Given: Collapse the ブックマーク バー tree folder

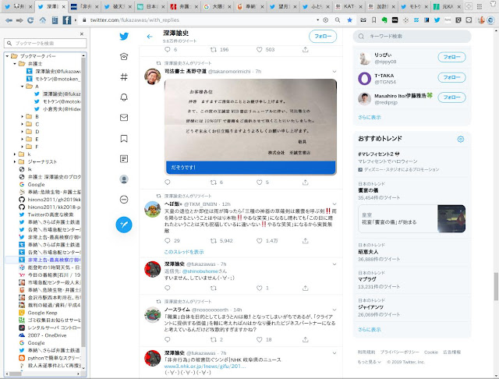Looking at the screenshot, I should click(x=7, y=56).
